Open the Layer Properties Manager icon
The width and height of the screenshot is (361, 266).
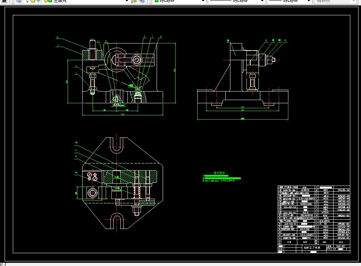coord(19,1)
